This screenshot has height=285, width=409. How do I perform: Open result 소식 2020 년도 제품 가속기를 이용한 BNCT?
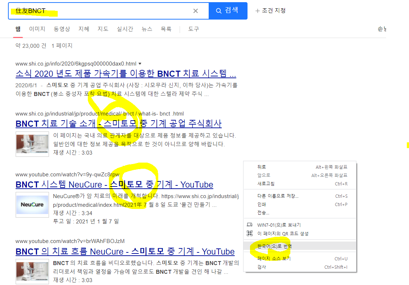coord(126,74)
